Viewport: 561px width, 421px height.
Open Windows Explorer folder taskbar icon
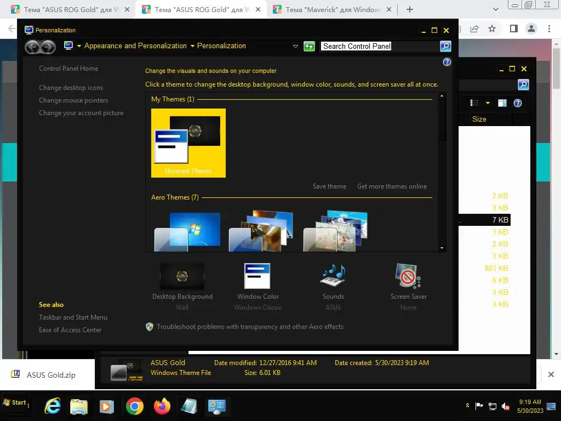[79, 407]
